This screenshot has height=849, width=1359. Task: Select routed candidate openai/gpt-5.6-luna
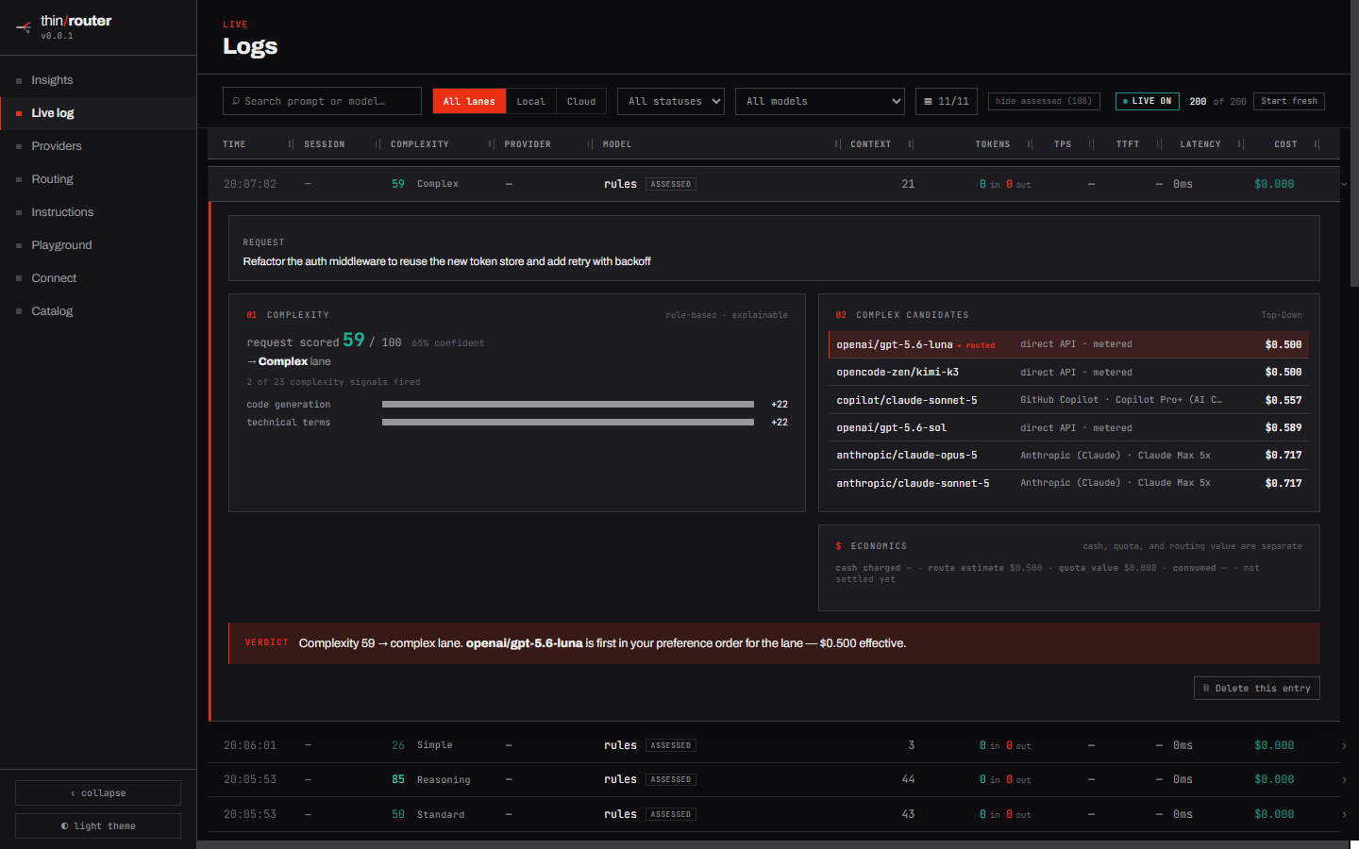(1068, 344)
